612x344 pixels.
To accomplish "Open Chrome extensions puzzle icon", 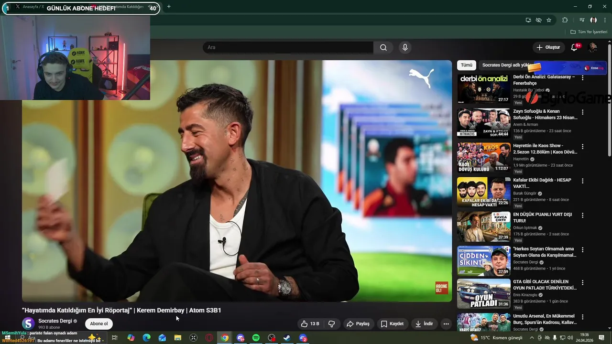I will coord(565,20).
